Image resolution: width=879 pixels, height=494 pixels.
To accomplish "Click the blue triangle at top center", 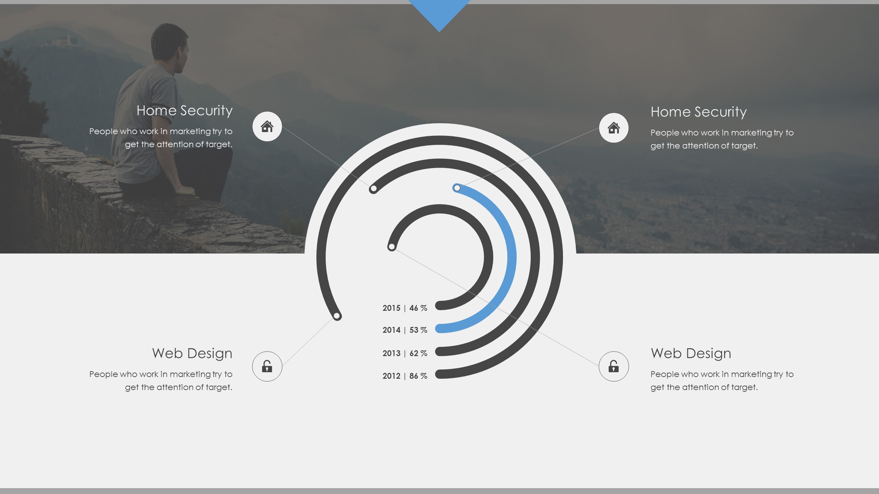I will 439,12.
